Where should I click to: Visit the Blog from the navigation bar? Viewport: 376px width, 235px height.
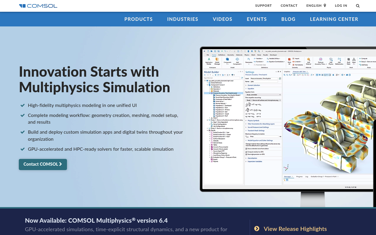tap(288, 19)
